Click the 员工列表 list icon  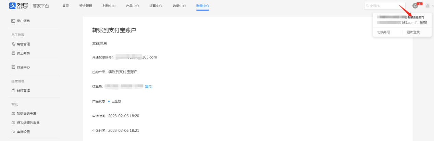13,53
